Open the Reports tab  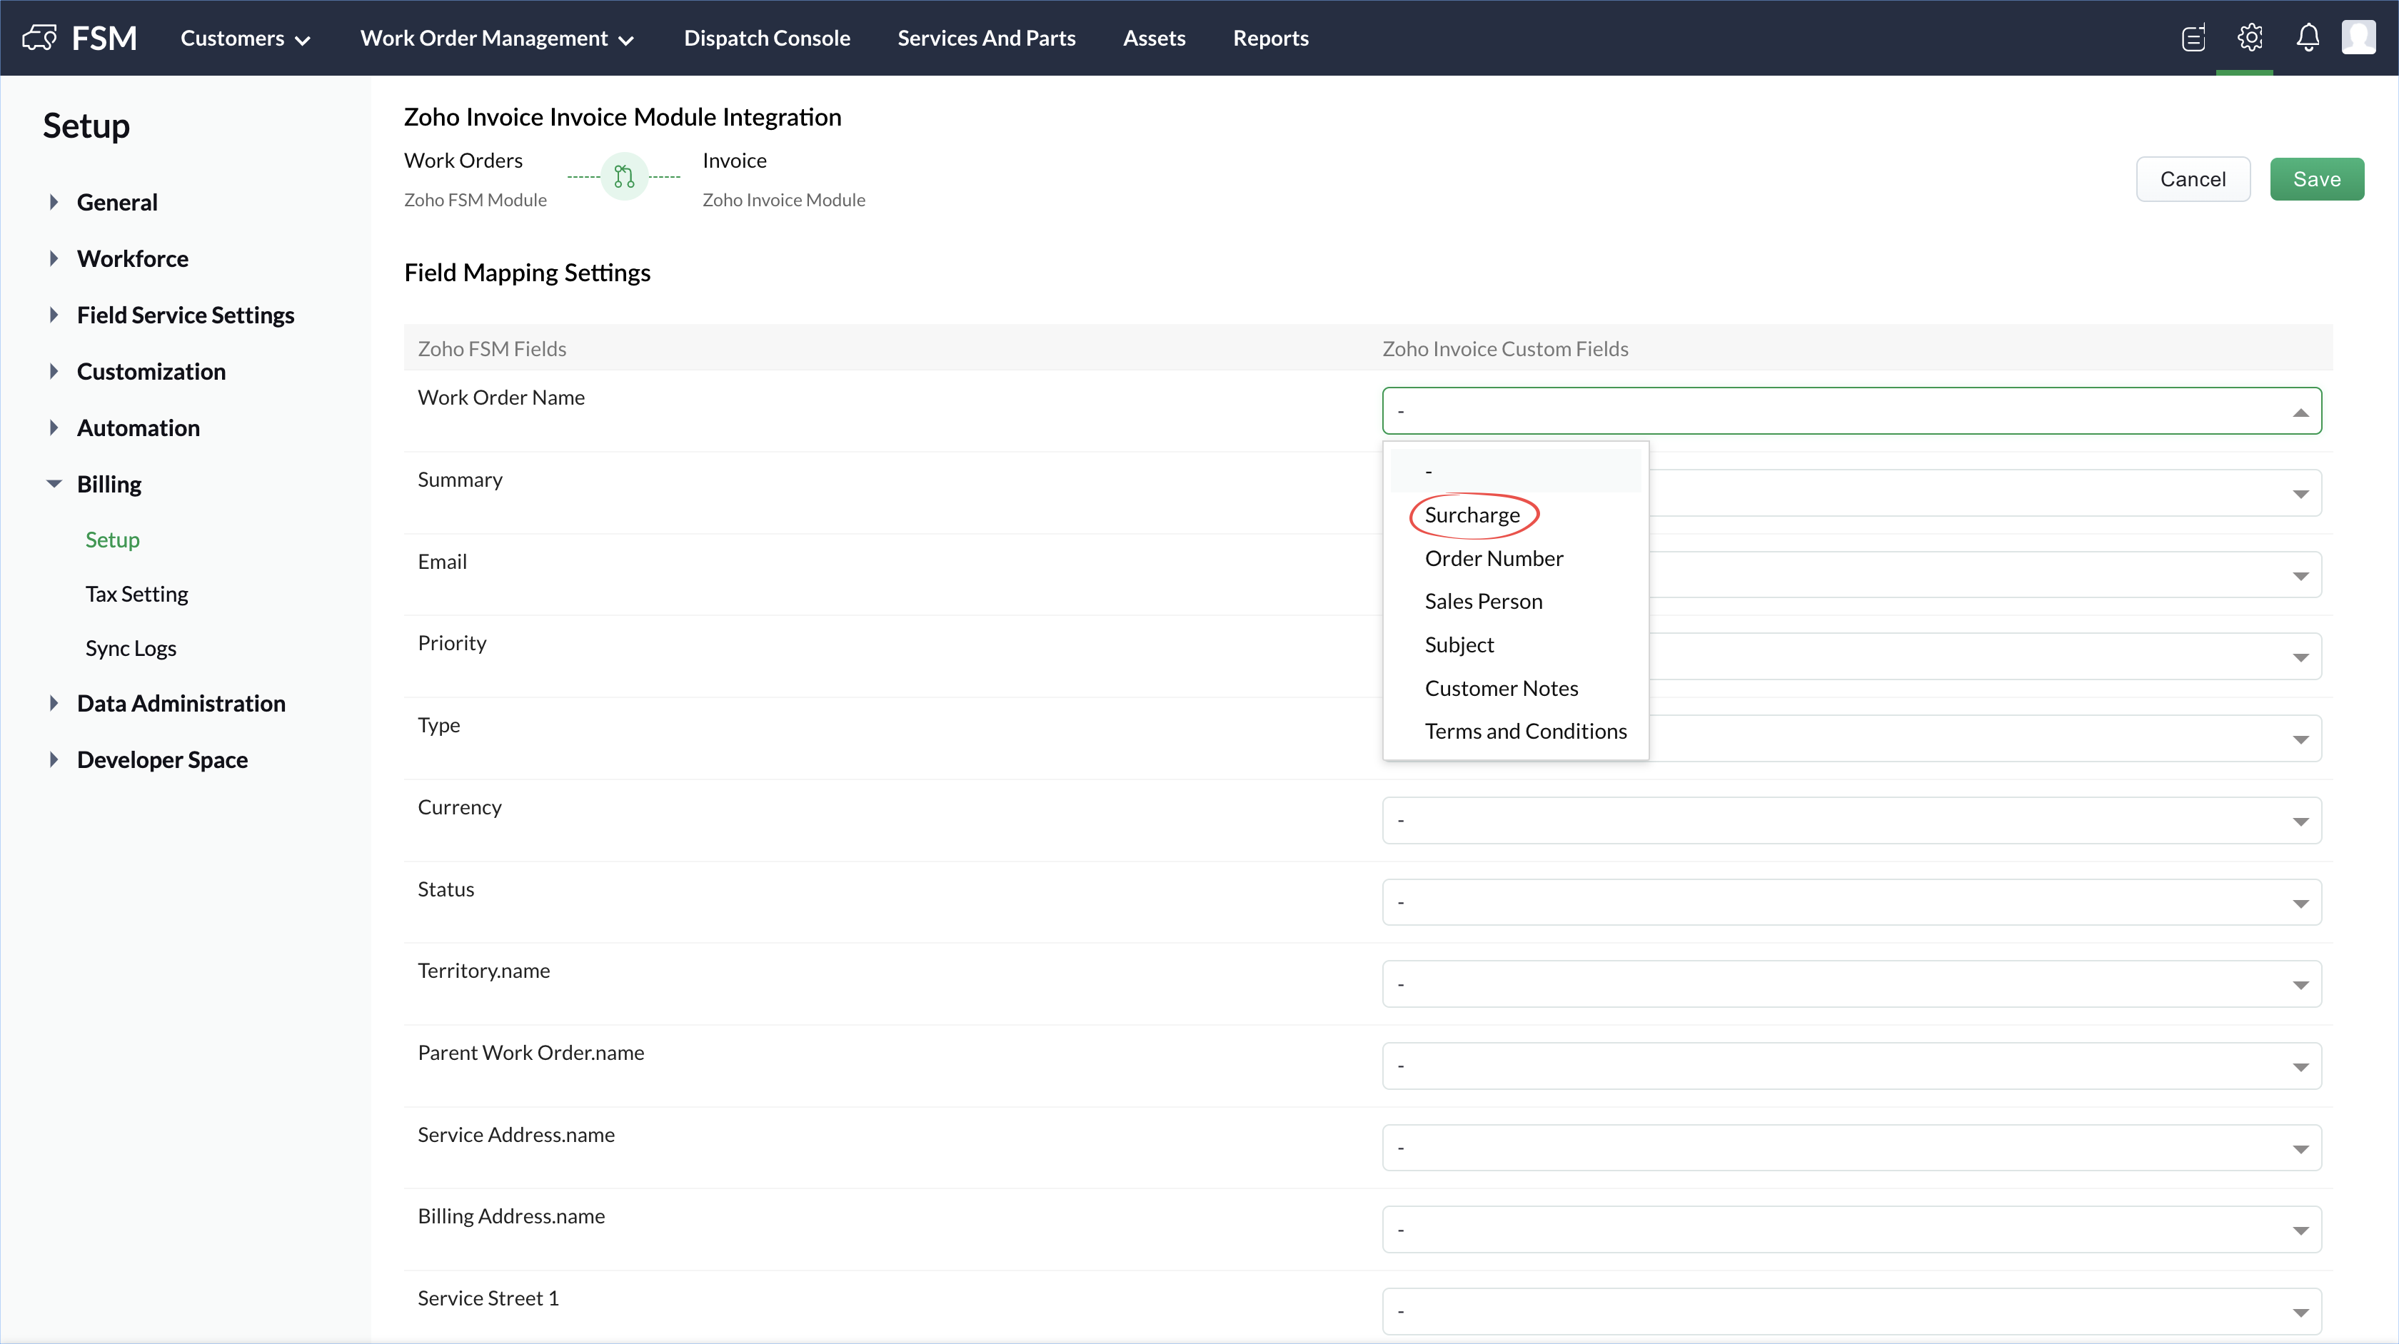pyautogui.click(x=1270, y=38)
